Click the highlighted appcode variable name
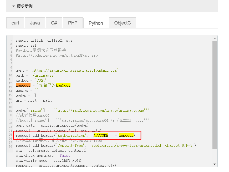 point(23,85)
